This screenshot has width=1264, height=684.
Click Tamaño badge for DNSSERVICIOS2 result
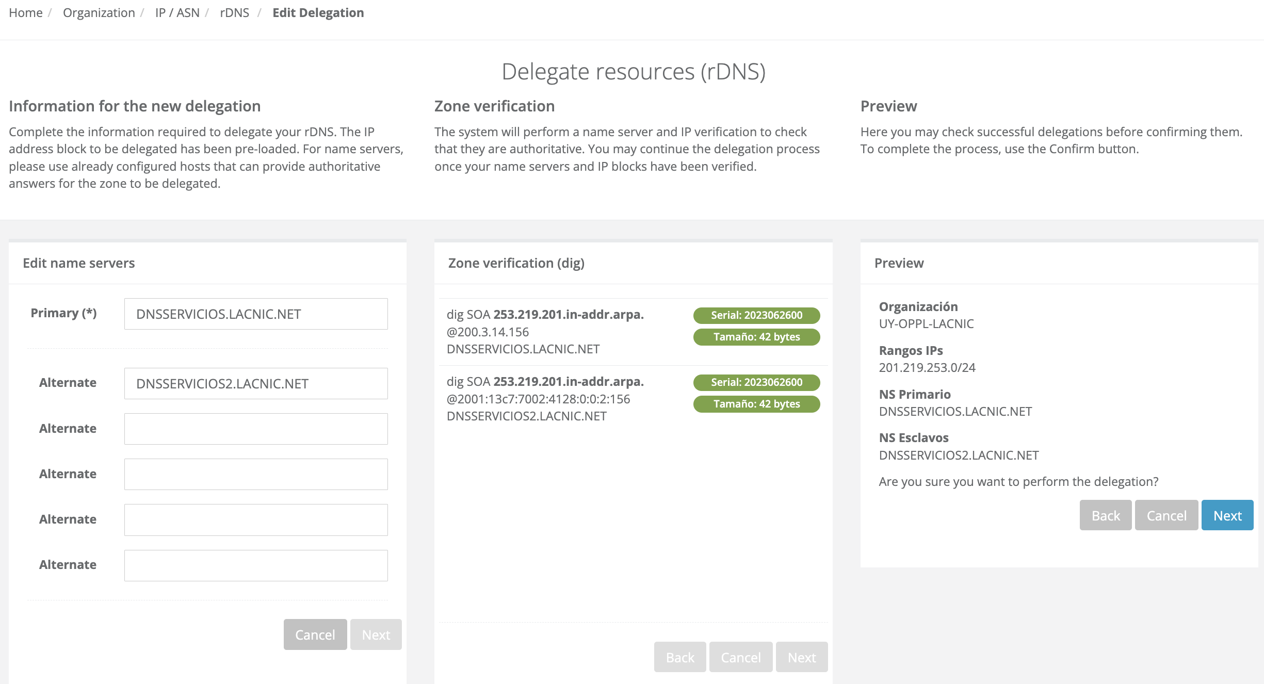(x=756, y=404)
